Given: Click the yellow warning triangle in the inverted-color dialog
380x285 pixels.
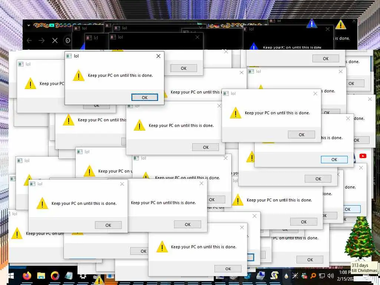Looking at the screenshot, I should 341,24.
